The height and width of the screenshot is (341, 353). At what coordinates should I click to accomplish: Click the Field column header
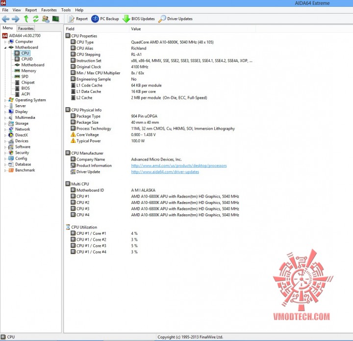point(97,29)
